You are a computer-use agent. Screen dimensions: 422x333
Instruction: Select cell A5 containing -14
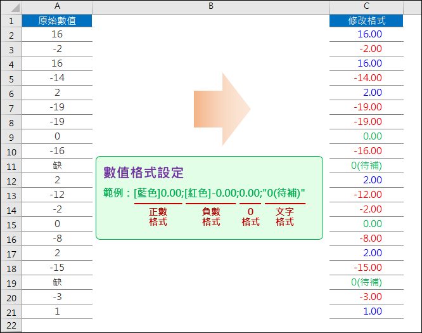(57, 78)
